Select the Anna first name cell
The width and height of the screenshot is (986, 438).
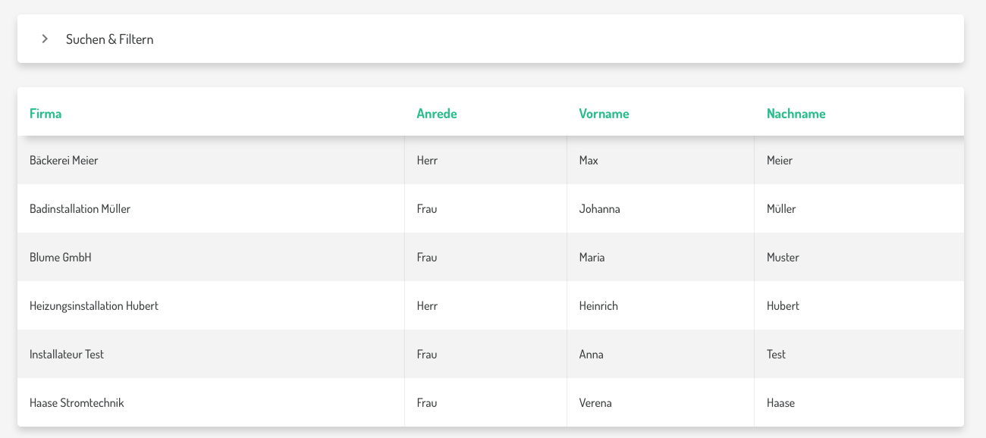[x=591, y=355]
